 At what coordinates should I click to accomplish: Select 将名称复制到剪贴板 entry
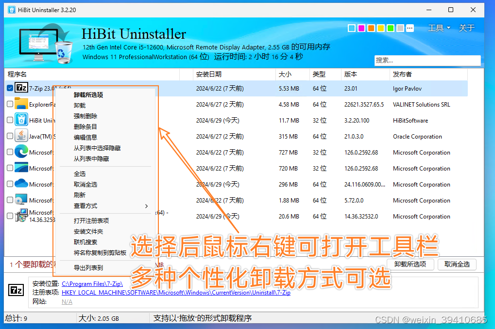pos(100,253)
